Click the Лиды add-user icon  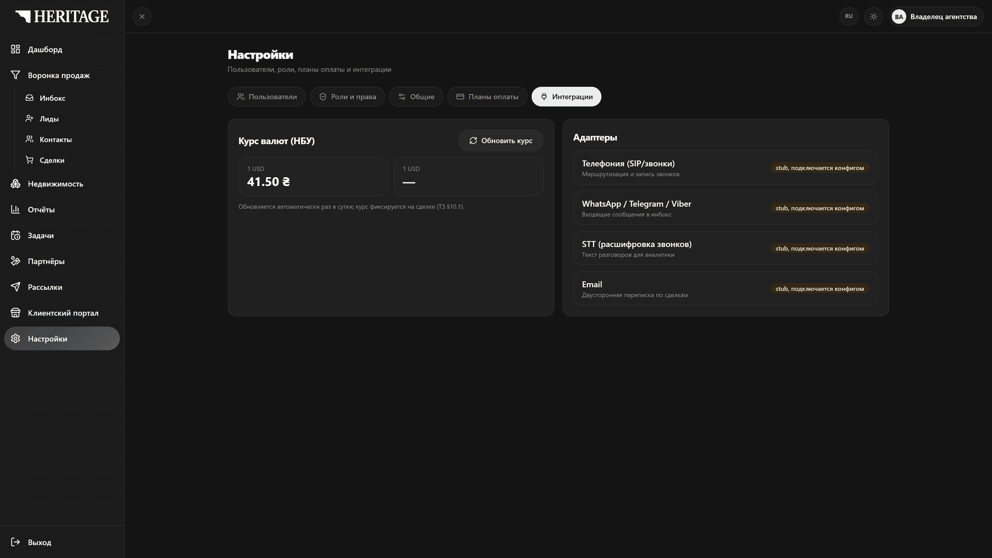29,118
